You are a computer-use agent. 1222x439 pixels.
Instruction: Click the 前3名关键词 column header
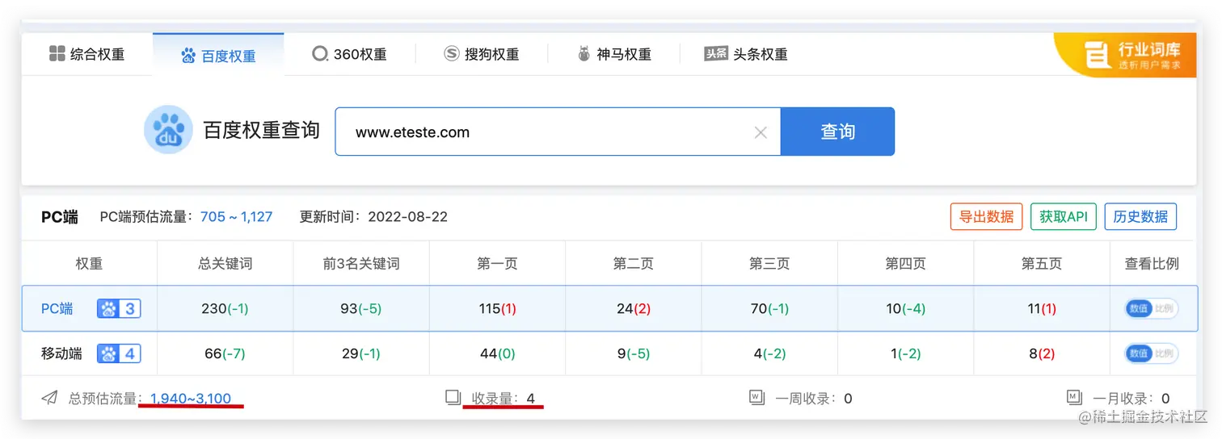[361, 264]
